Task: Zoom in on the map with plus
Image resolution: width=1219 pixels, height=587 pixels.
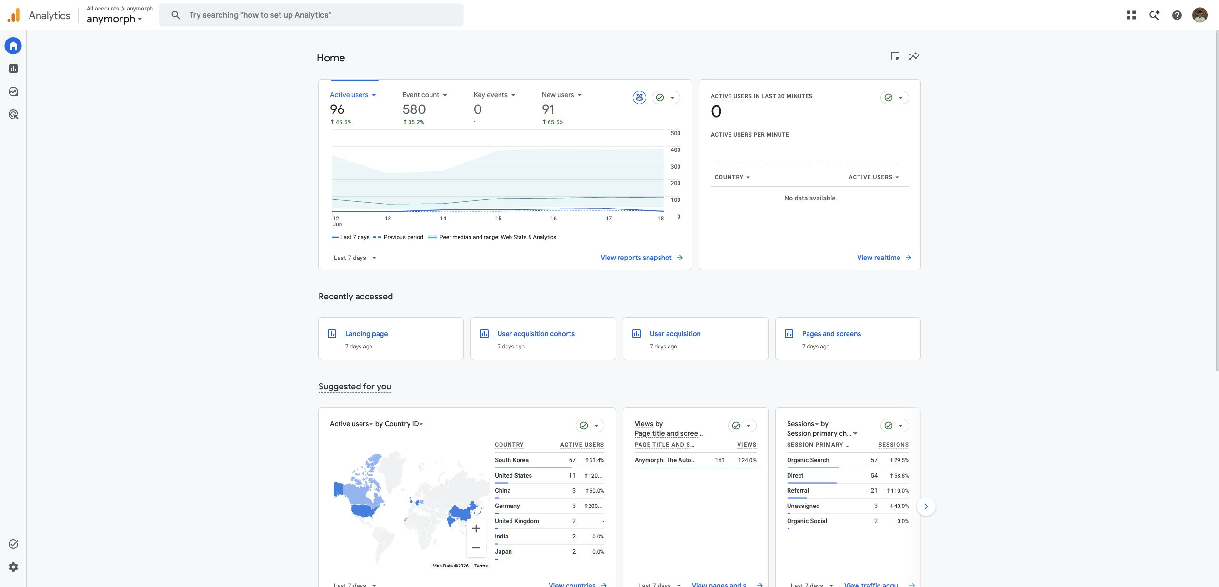Action: pos(476,528)
